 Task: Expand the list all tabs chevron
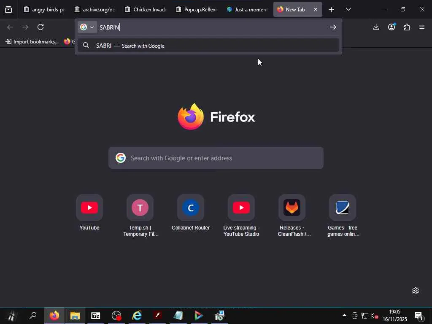click(348, 10)
